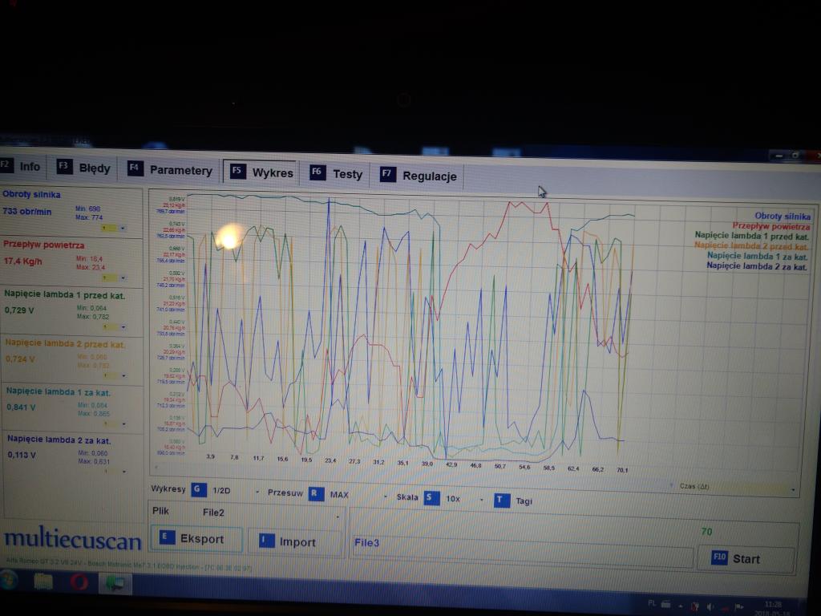Click Przepływ powietrza in the chart legend
The height and width of the screenshot is (616, 821).
pyautogui.click(x=771, y=225)
